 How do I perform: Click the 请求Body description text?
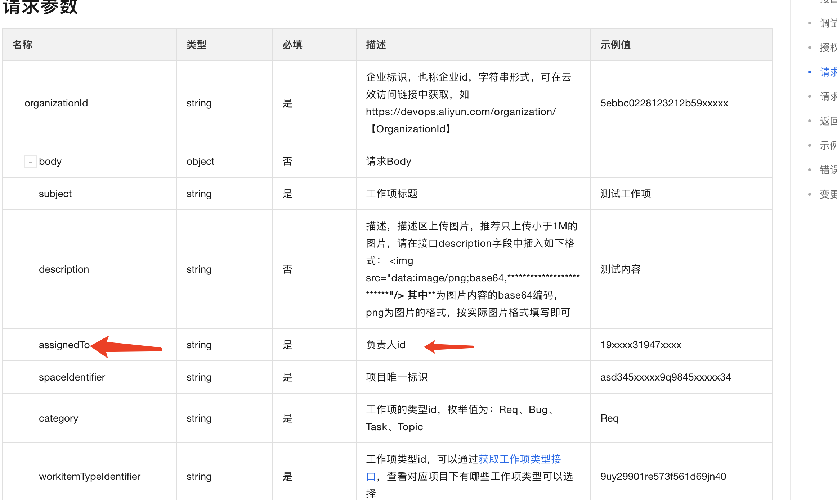[389, 162]
